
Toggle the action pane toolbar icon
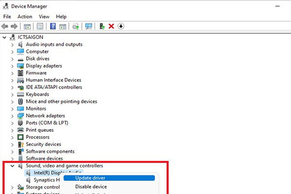[63, 26]
